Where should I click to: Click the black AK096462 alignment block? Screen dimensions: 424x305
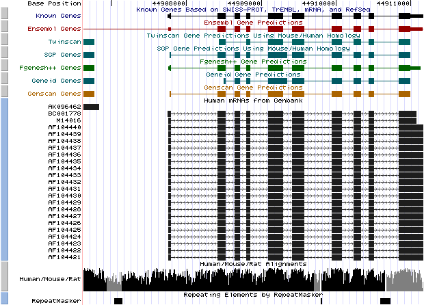point(91,107)
